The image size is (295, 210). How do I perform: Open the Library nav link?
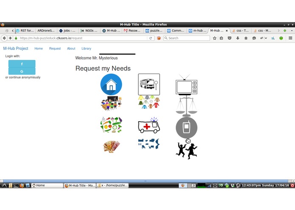point(86,48)
